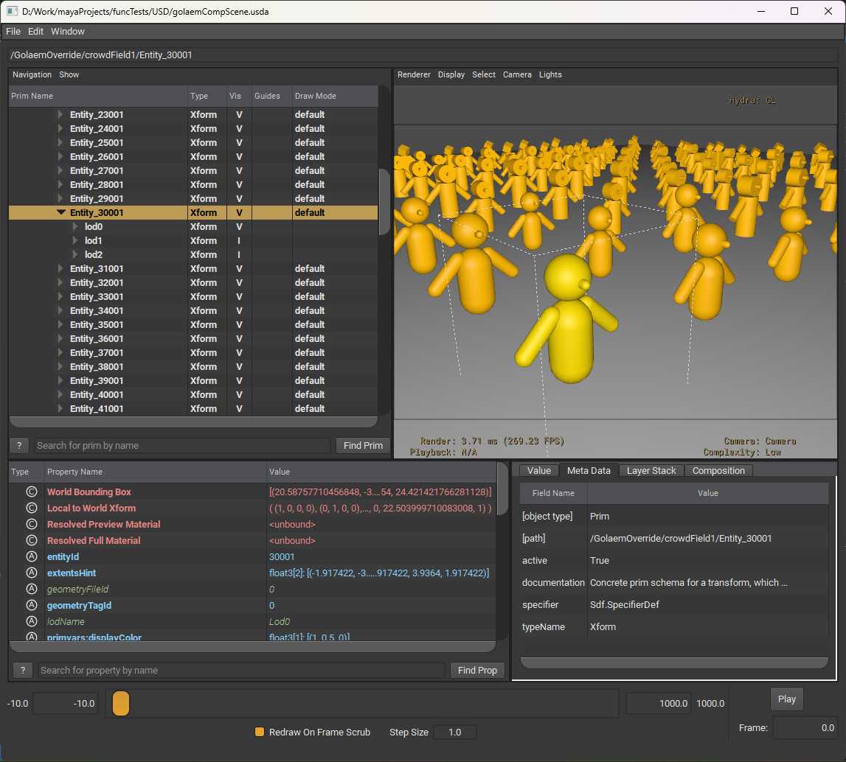Click the orange timeline frame slider handle
The image size is (846, 762).
121,703
